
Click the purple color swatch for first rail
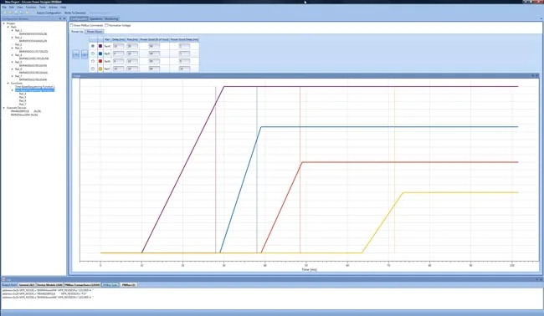coord(100,46)
